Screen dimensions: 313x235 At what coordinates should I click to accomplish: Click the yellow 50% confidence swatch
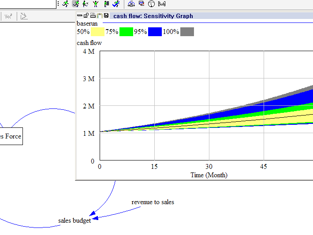[97, 32]
